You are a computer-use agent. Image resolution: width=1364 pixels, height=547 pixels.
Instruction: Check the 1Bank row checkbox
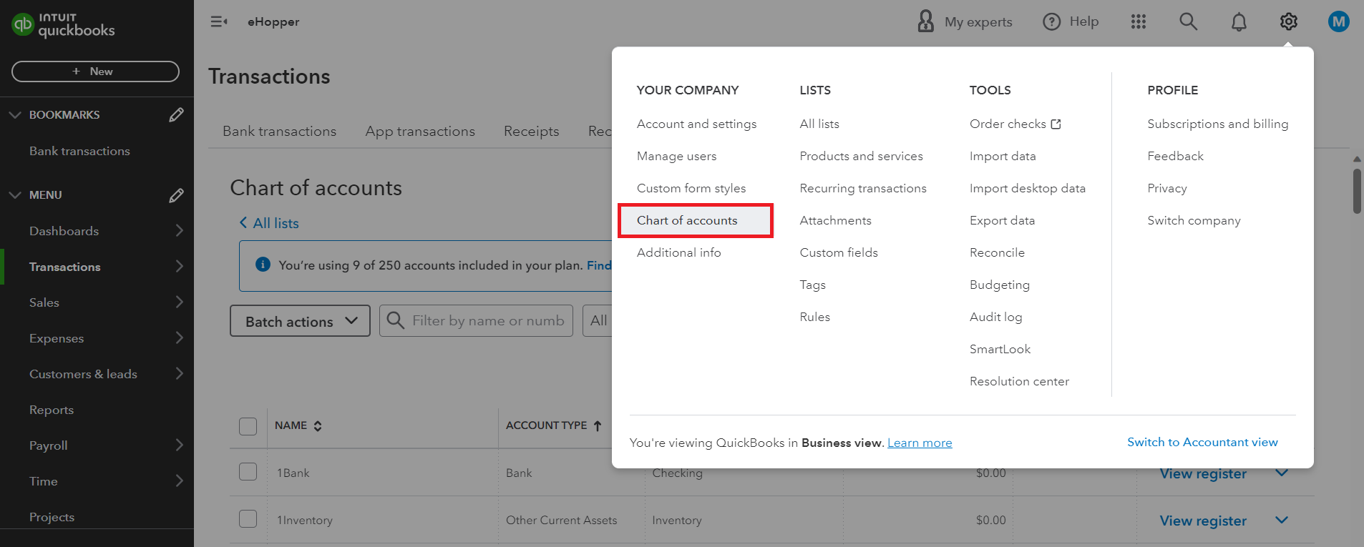[248, 472]
